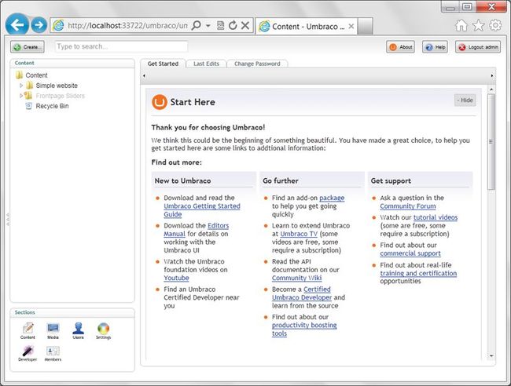Select Frontpage Sliders in content tree
The image size is (511, 386).
61,96
